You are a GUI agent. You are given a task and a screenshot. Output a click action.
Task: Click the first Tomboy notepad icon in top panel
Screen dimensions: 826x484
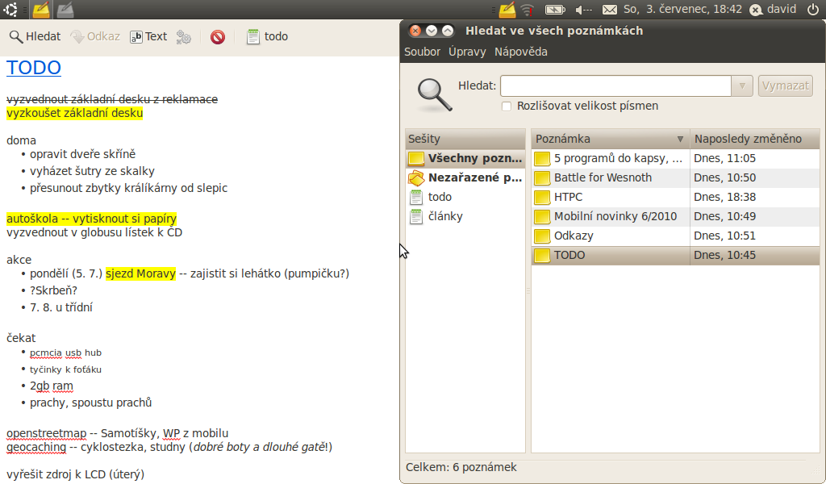(x=40, y=10)
